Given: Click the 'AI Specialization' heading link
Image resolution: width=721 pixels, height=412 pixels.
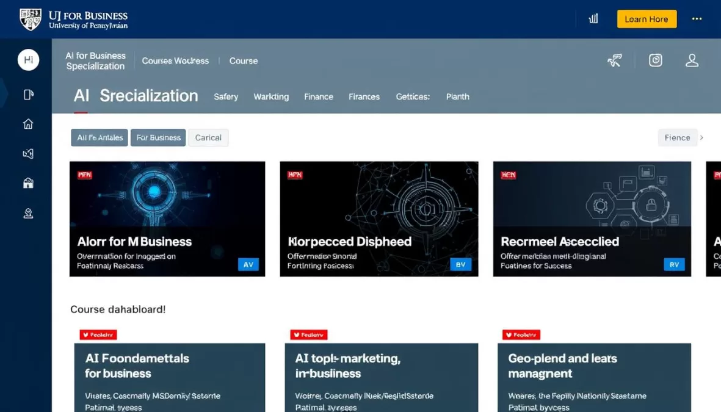Looking at the screenshot, I should [136, 96].
